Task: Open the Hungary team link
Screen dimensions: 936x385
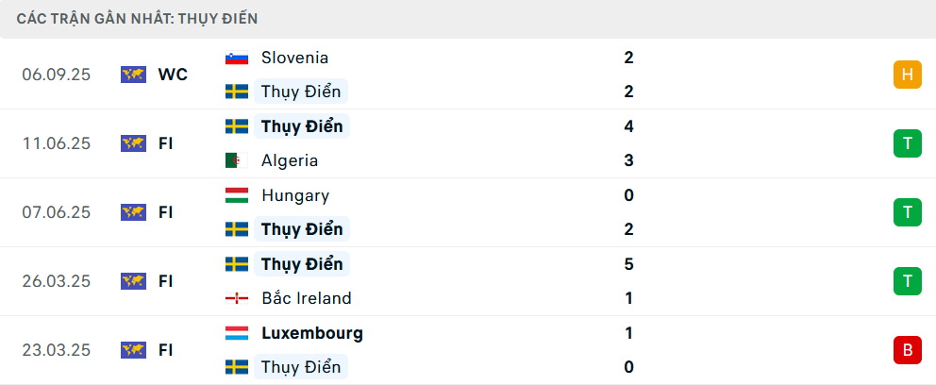Action: [295, 195]
